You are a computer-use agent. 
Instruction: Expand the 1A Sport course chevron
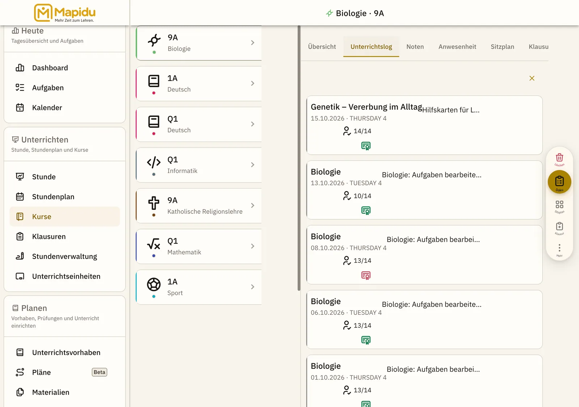[253, 287]
